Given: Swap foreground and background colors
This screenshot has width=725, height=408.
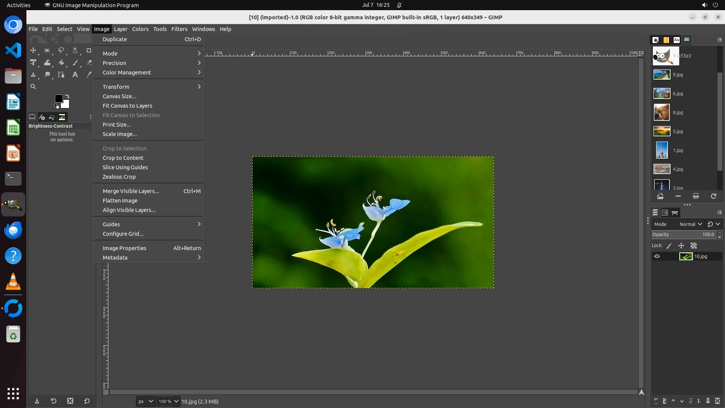Looking at the screenshot, I should (x=67, y=96).
